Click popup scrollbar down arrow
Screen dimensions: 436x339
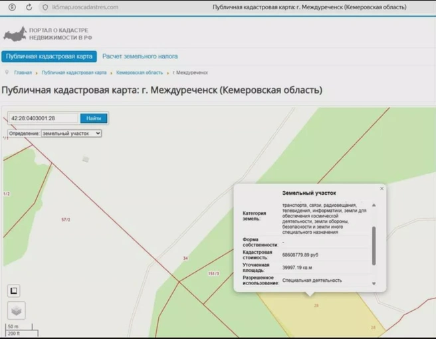pyautogui.click(x=374, y=284)
